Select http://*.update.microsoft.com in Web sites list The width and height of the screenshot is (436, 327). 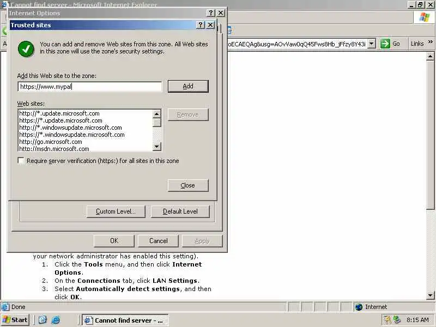(x=59, y=113)
